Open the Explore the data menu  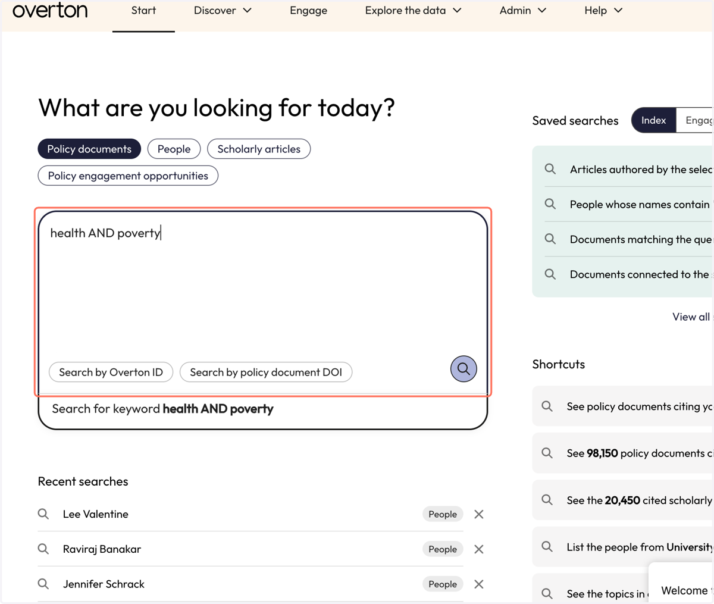[x=413, y=11]
